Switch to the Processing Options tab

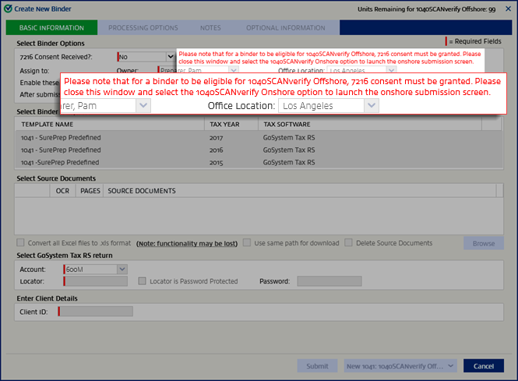pyautogui.click(x=143, y=28)
